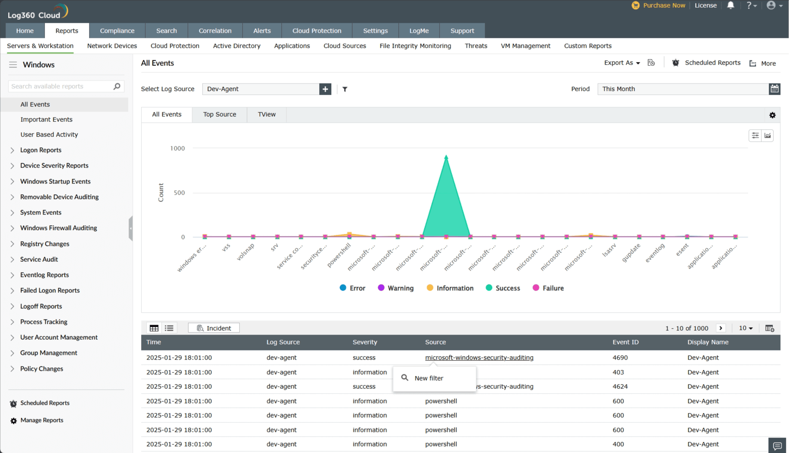Switch to table grid view icon
This screenshot has width=789, height=453.
[154, 328]
